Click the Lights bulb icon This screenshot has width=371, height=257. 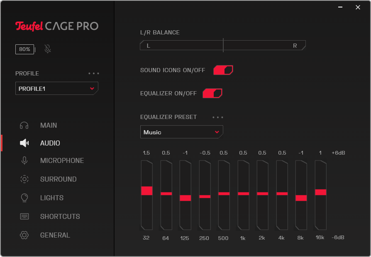[x=24, y=198]
